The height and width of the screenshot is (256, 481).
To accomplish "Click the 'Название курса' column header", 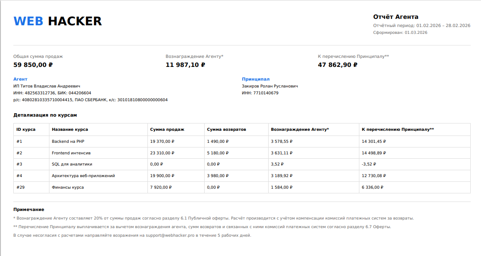I will tap(70, 129).
